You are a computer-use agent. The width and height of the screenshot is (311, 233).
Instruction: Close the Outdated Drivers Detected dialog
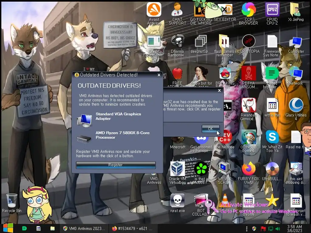point(159,75)
